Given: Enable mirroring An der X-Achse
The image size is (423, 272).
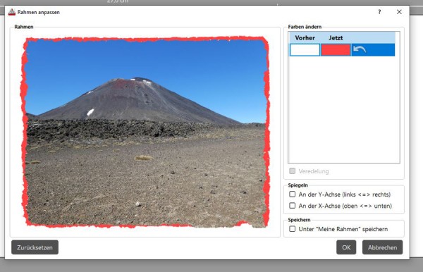Looking at the screenshot, I should (x=292, y=206).
